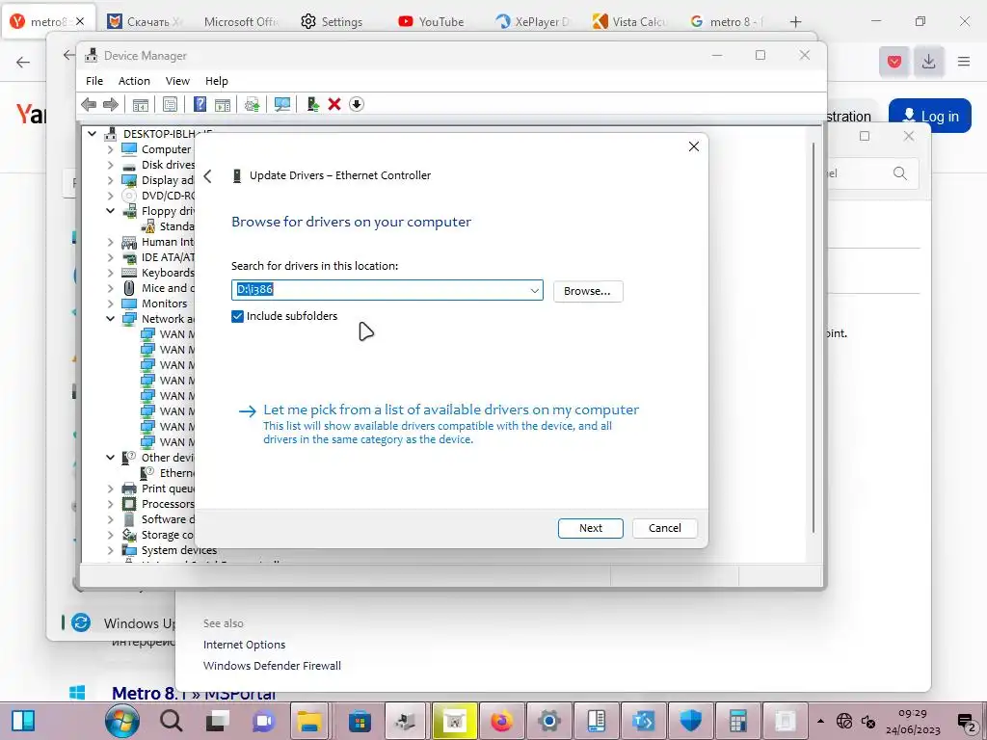987x740 pixels.
Task: Click the back arrow in Update Drivers dialog
Action: point(208,176)
